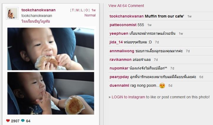The height and width of the screenshot is (125, 213).
Task: Select the O size option
Action: pyautogui.click(x=86, y=10)
